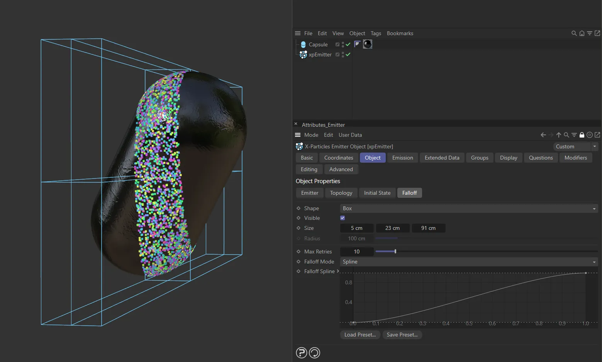The image size is (602, 362).
Task: Switch to the Emission tab
Action: [x=402, y=158]
